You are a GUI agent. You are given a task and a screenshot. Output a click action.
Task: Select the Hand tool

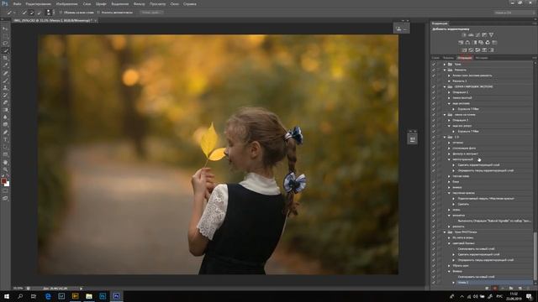coord(5,162)
